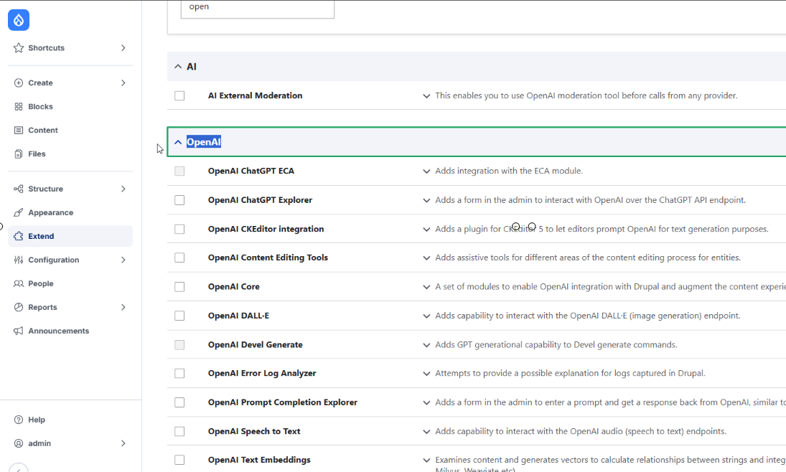Expand OpenAI DALL·E description chevron
The height and width of the screenshot is (472, 786).
point(426,316)
